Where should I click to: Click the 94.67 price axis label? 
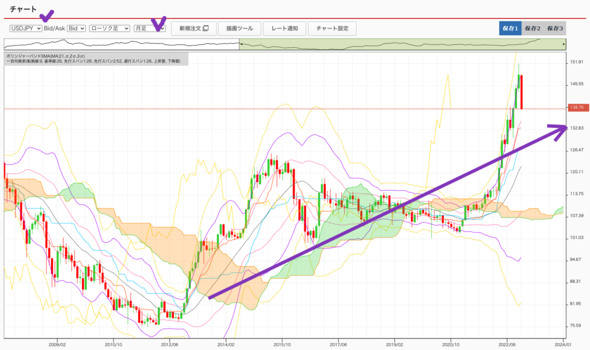point(576,260)
